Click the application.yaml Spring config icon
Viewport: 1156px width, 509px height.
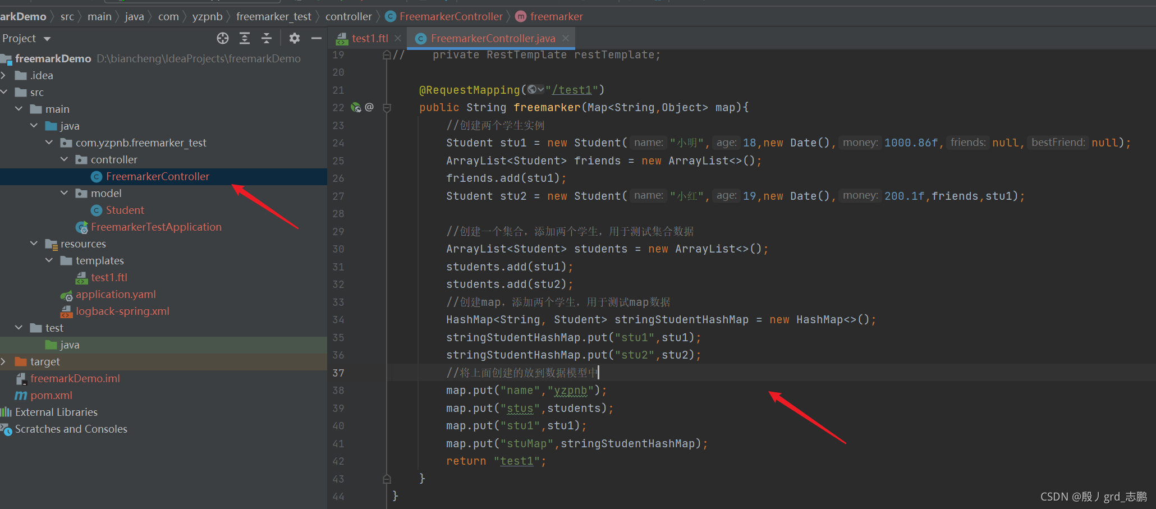[x=67, y=295]
